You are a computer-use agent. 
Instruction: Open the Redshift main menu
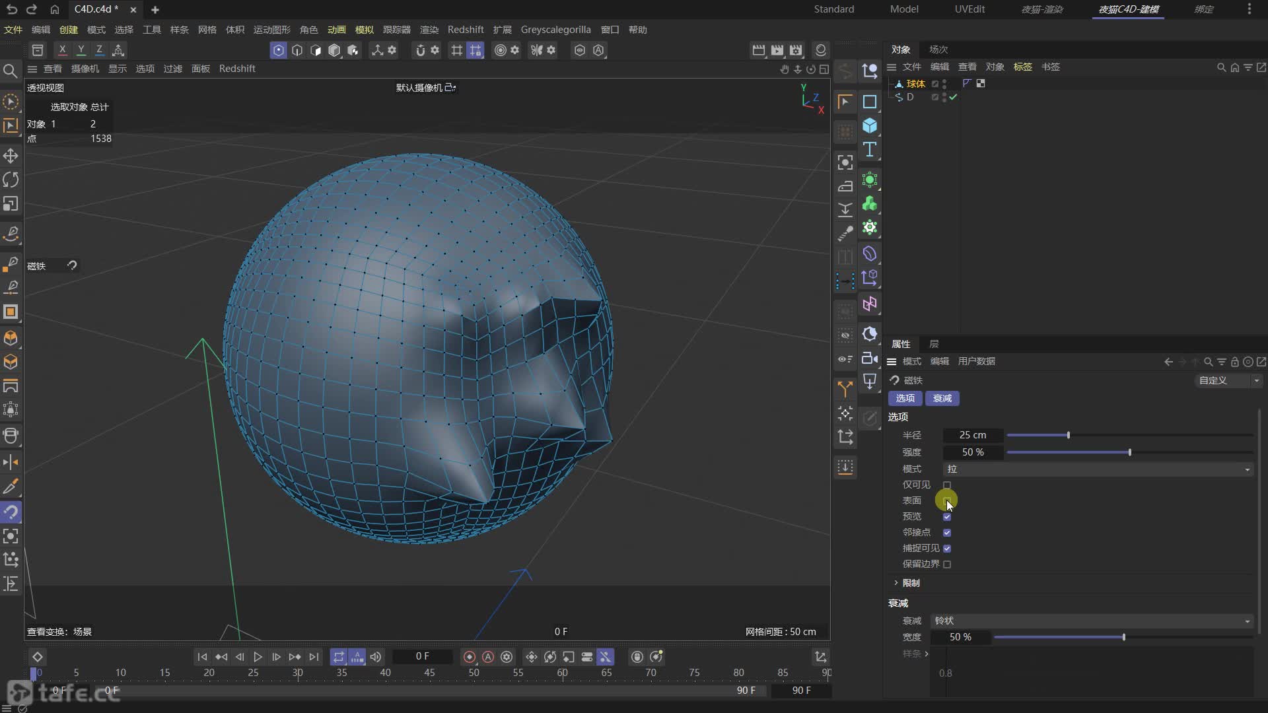tap(466, 30)
